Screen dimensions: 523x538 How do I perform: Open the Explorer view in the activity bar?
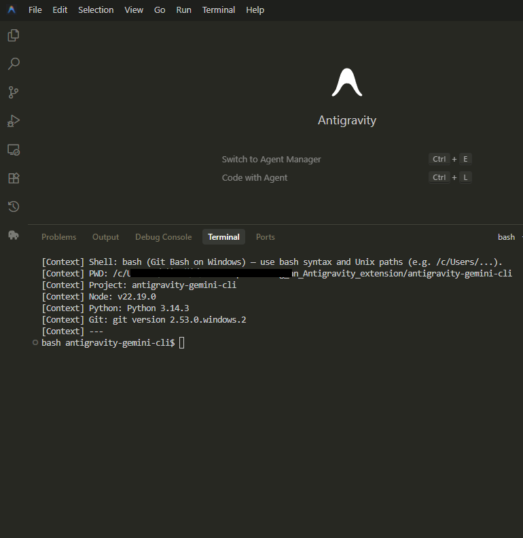pos(14,35)
